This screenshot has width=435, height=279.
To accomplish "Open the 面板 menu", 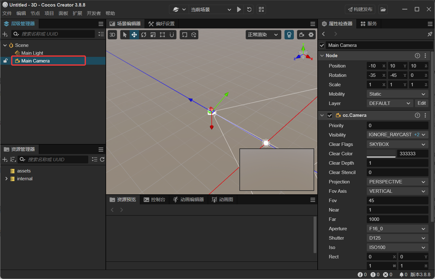I will coord(63,13).
